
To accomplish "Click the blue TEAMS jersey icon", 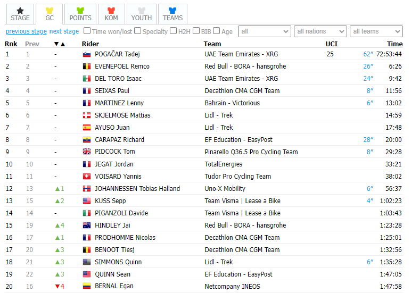I will (172, 11).
